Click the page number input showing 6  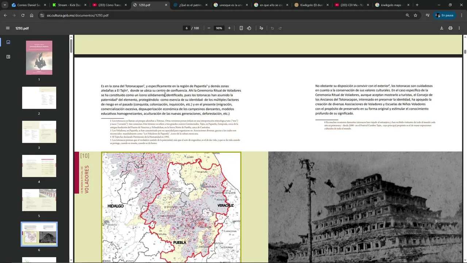pos(186,28)
